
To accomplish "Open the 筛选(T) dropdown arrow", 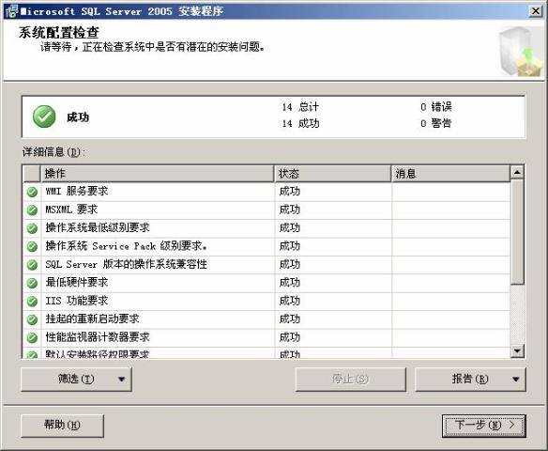I will (121, 380).
